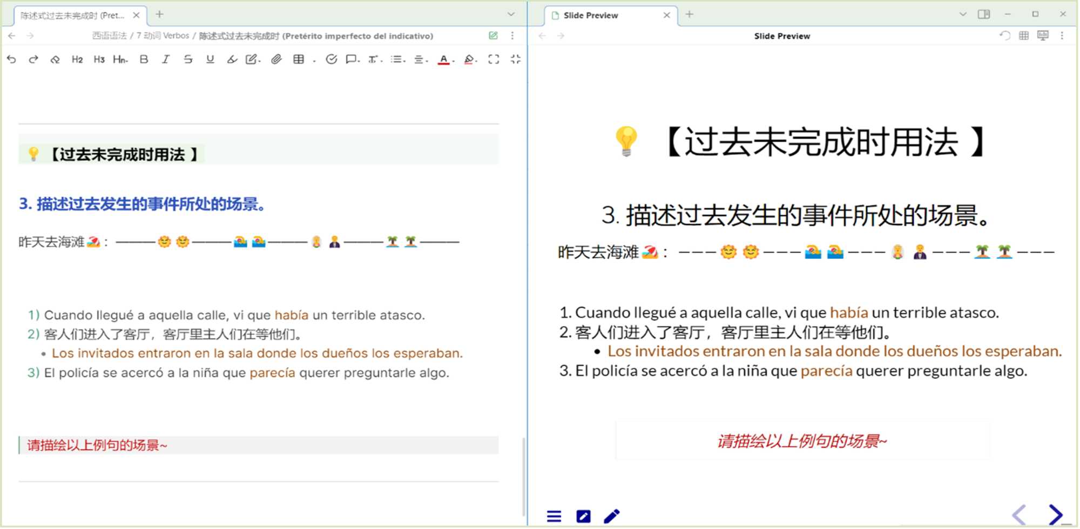Open the slide grid overview icon

pyautogui.click(x=1024, y=36)
